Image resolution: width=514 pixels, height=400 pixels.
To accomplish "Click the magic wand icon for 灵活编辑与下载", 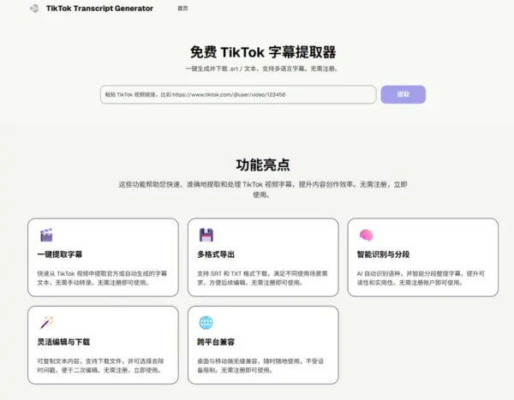I will click(x=46, y=322).
